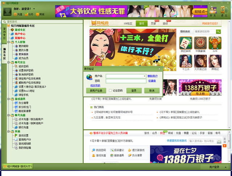Viewport: 232px width, 176px height.
Task: Collapse the 其他 tree node
Action: tap(9, 131)
